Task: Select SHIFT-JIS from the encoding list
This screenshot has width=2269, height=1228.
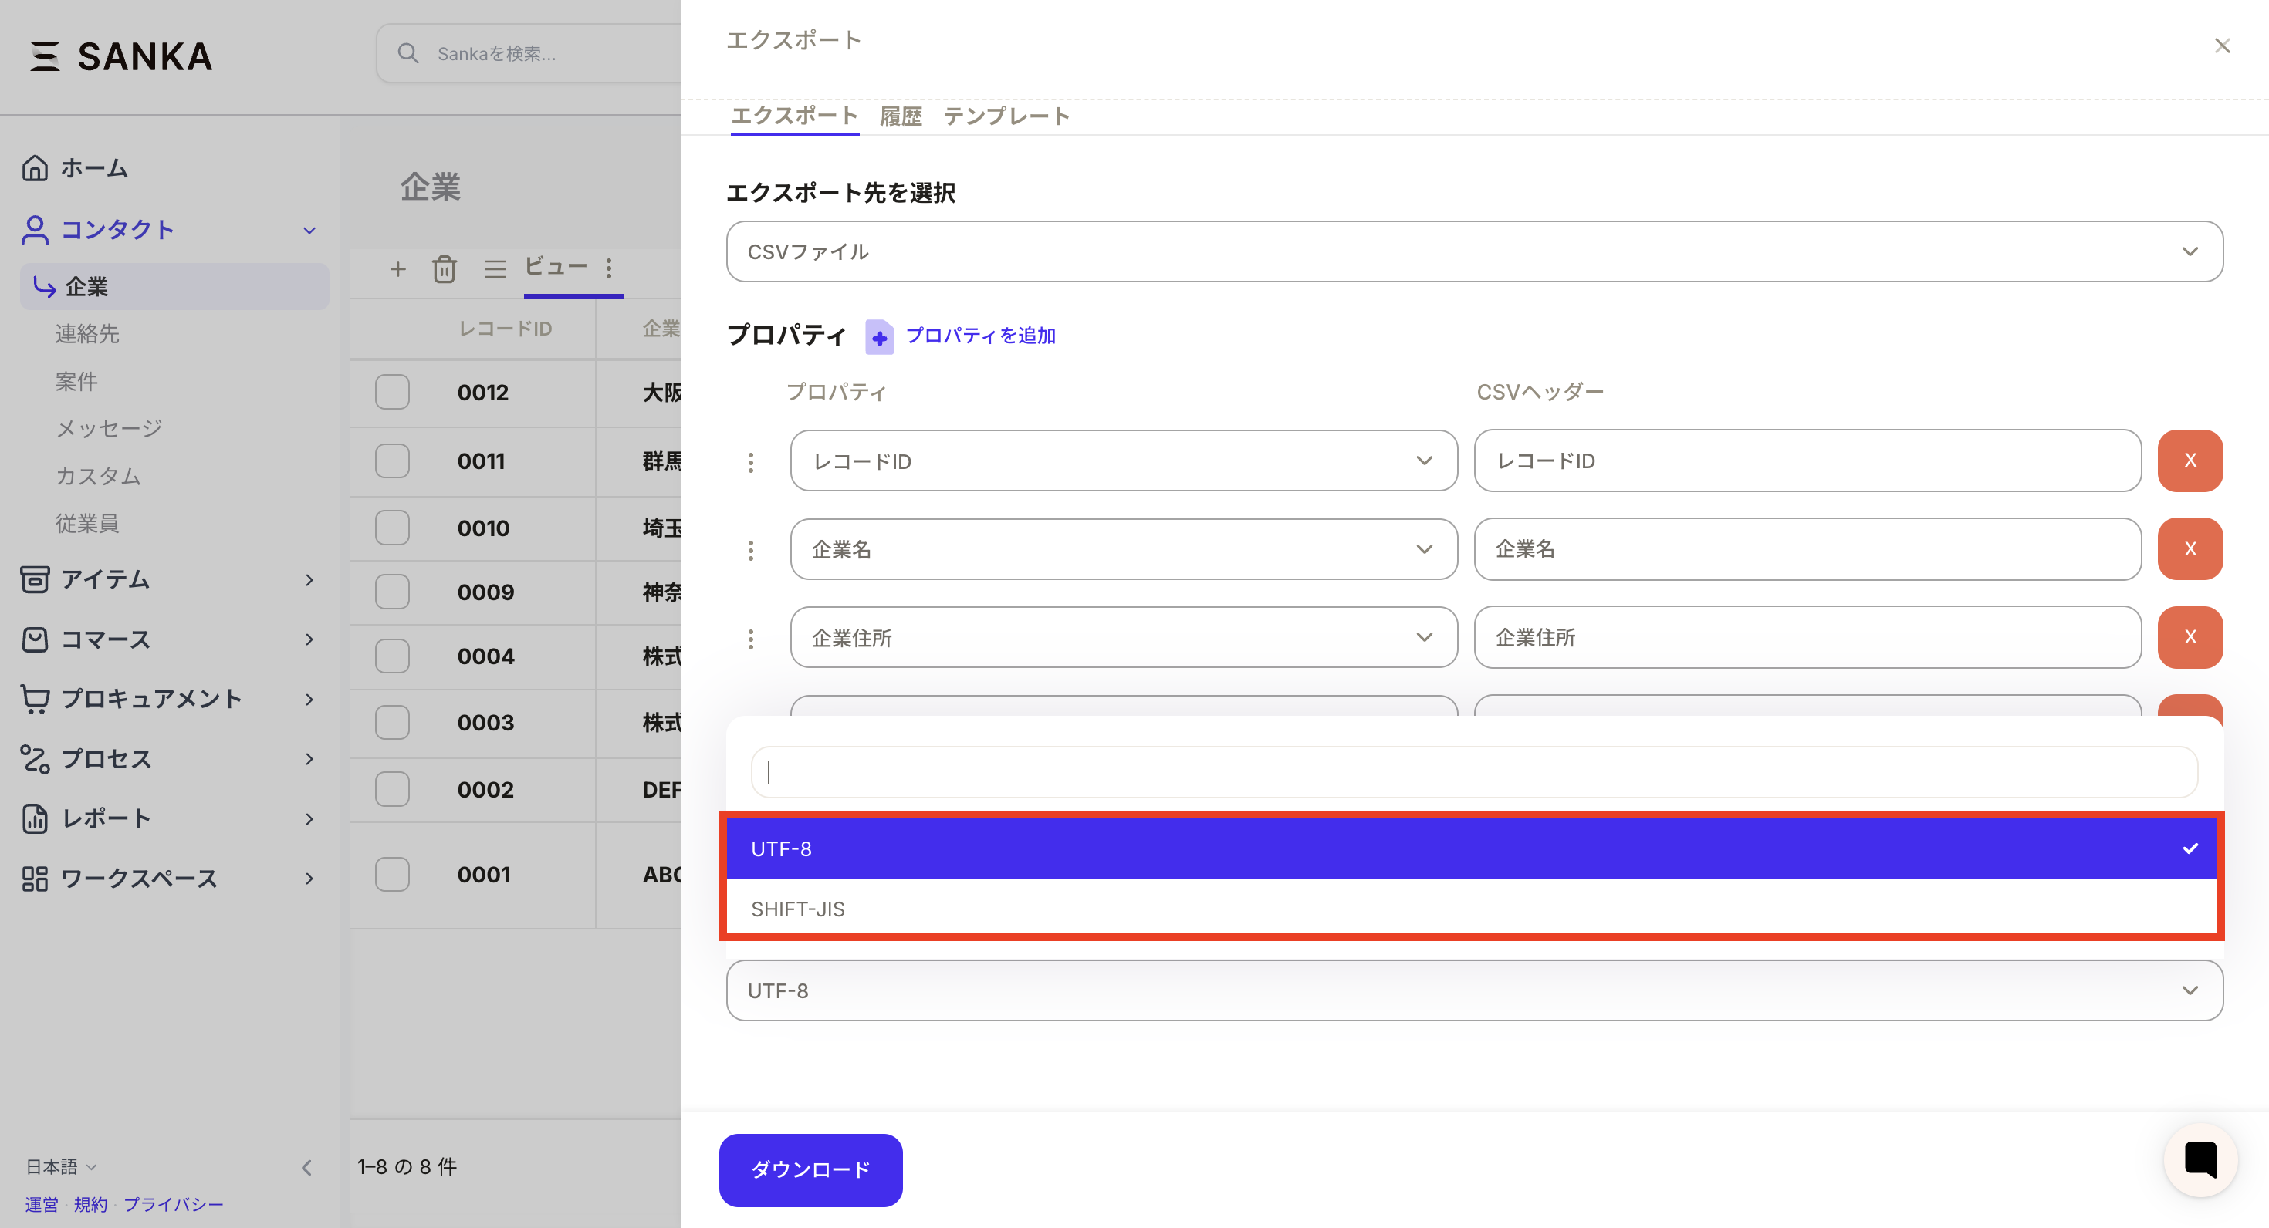Action: [798, 909]
